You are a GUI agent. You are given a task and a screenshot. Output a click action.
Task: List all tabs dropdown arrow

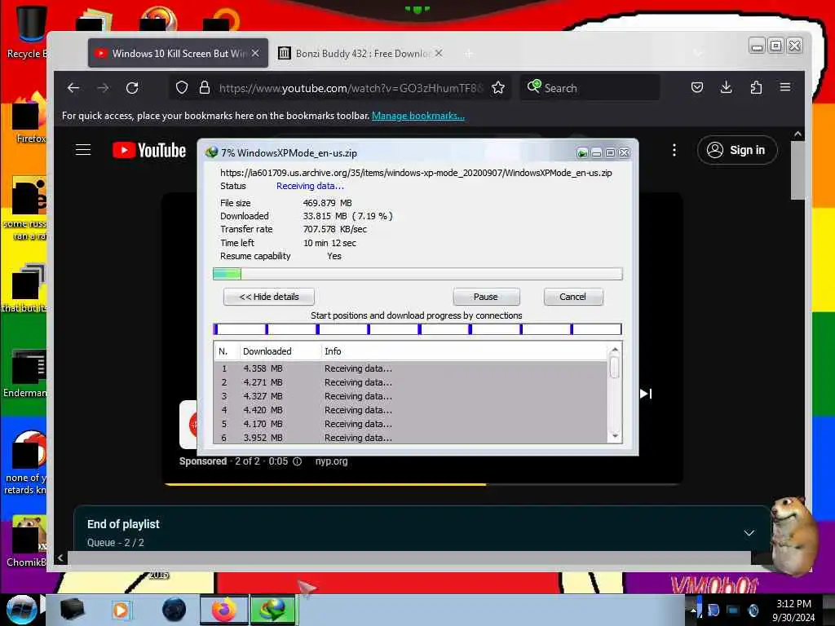click(698, 53)
